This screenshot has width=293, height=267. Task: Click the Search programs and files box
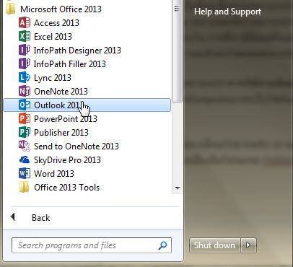pyautogui.click(x=92, y=245)
